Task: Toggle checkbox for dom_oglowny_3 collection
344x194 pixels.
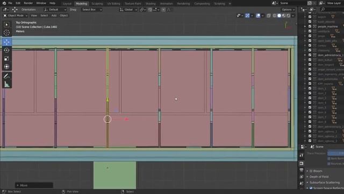Action: pos(310,141)
